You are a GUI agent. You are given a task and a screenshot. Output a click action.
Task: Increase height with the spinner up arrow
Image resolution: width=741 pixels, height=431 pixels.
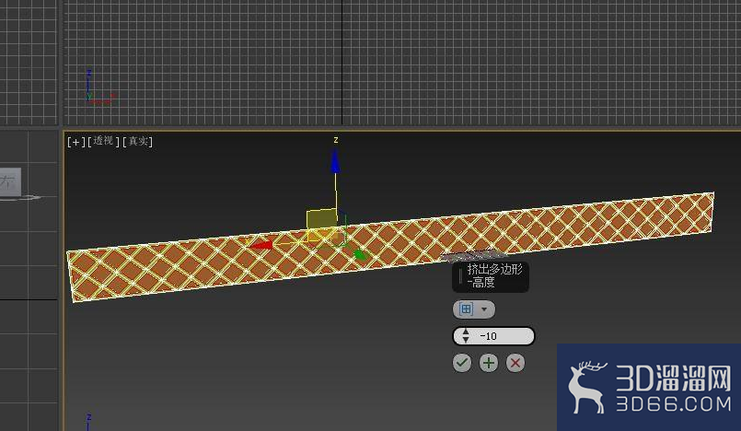coord(466,332)
